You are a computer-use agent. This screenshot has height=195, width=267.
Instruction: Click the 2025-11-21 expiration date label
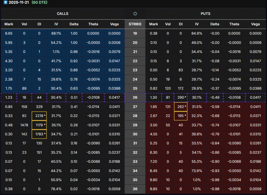coord(18,2)
